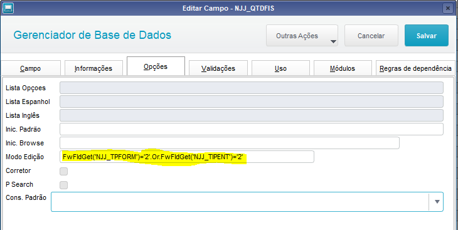Open the Informações tab
458x230 pixels.
point(93,68)
